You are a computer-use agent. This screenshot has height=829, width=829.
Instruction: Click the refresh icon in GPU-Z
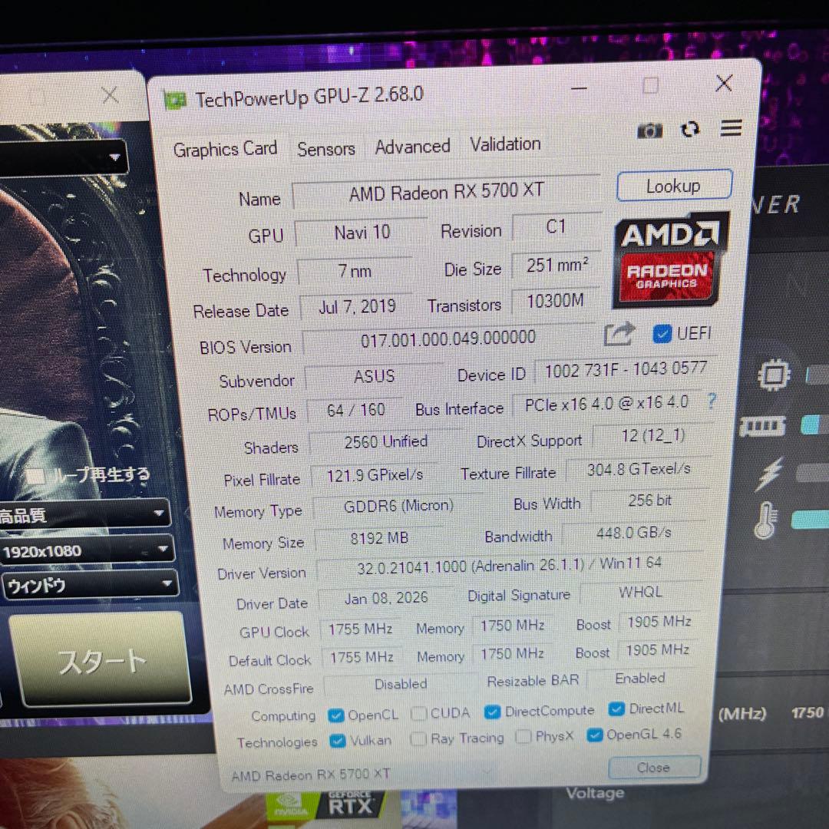690,130
